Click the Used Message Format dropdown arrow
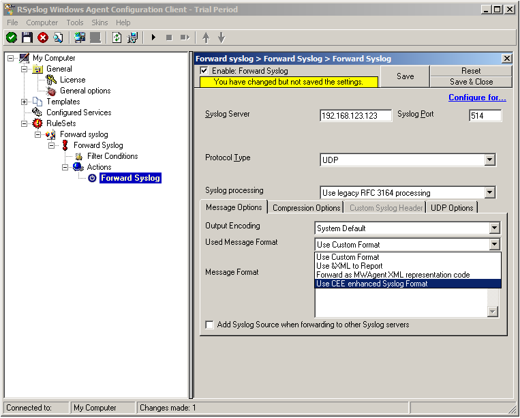The width and height of the screenshot is (520, 418). (494, 245)
